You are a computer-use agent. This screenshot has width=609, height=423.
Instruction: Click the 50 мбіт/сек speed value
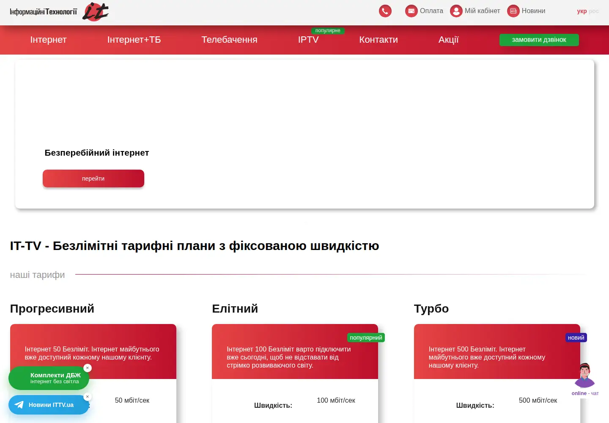point(132,401)
